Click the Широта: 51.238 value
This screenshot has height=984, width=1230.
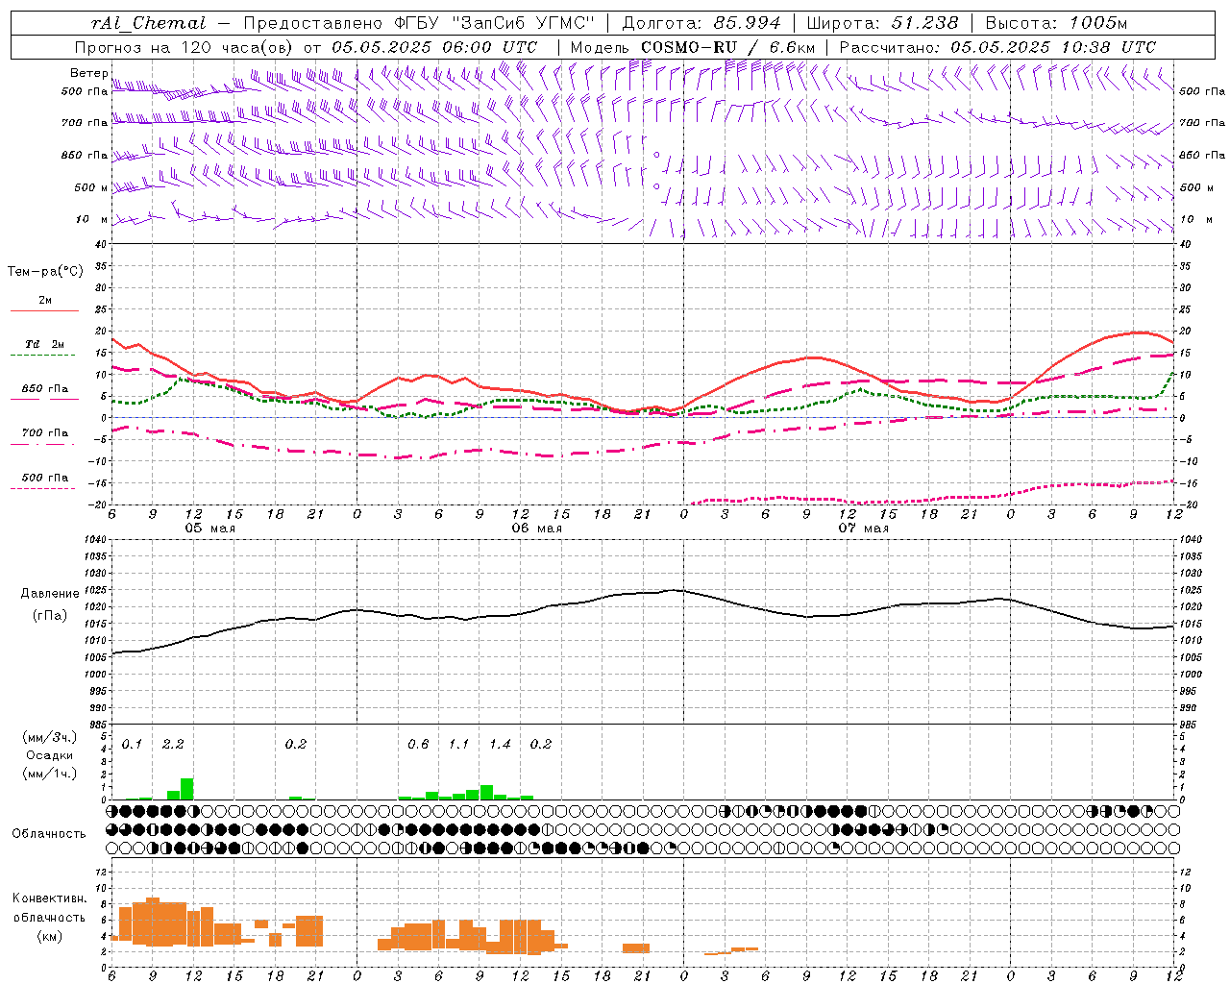pyautogui.click(x=882, y=23)
